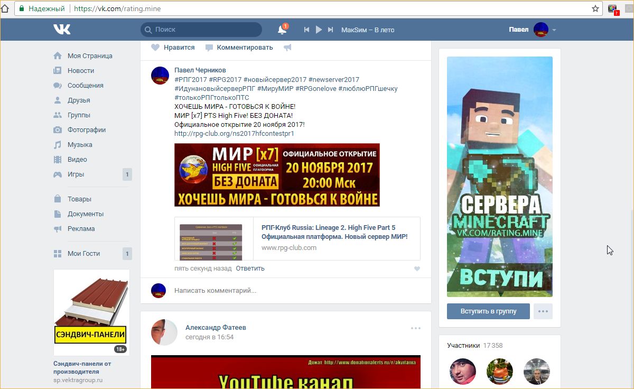Open Александр Фатеев avatar

coord(164,332)
